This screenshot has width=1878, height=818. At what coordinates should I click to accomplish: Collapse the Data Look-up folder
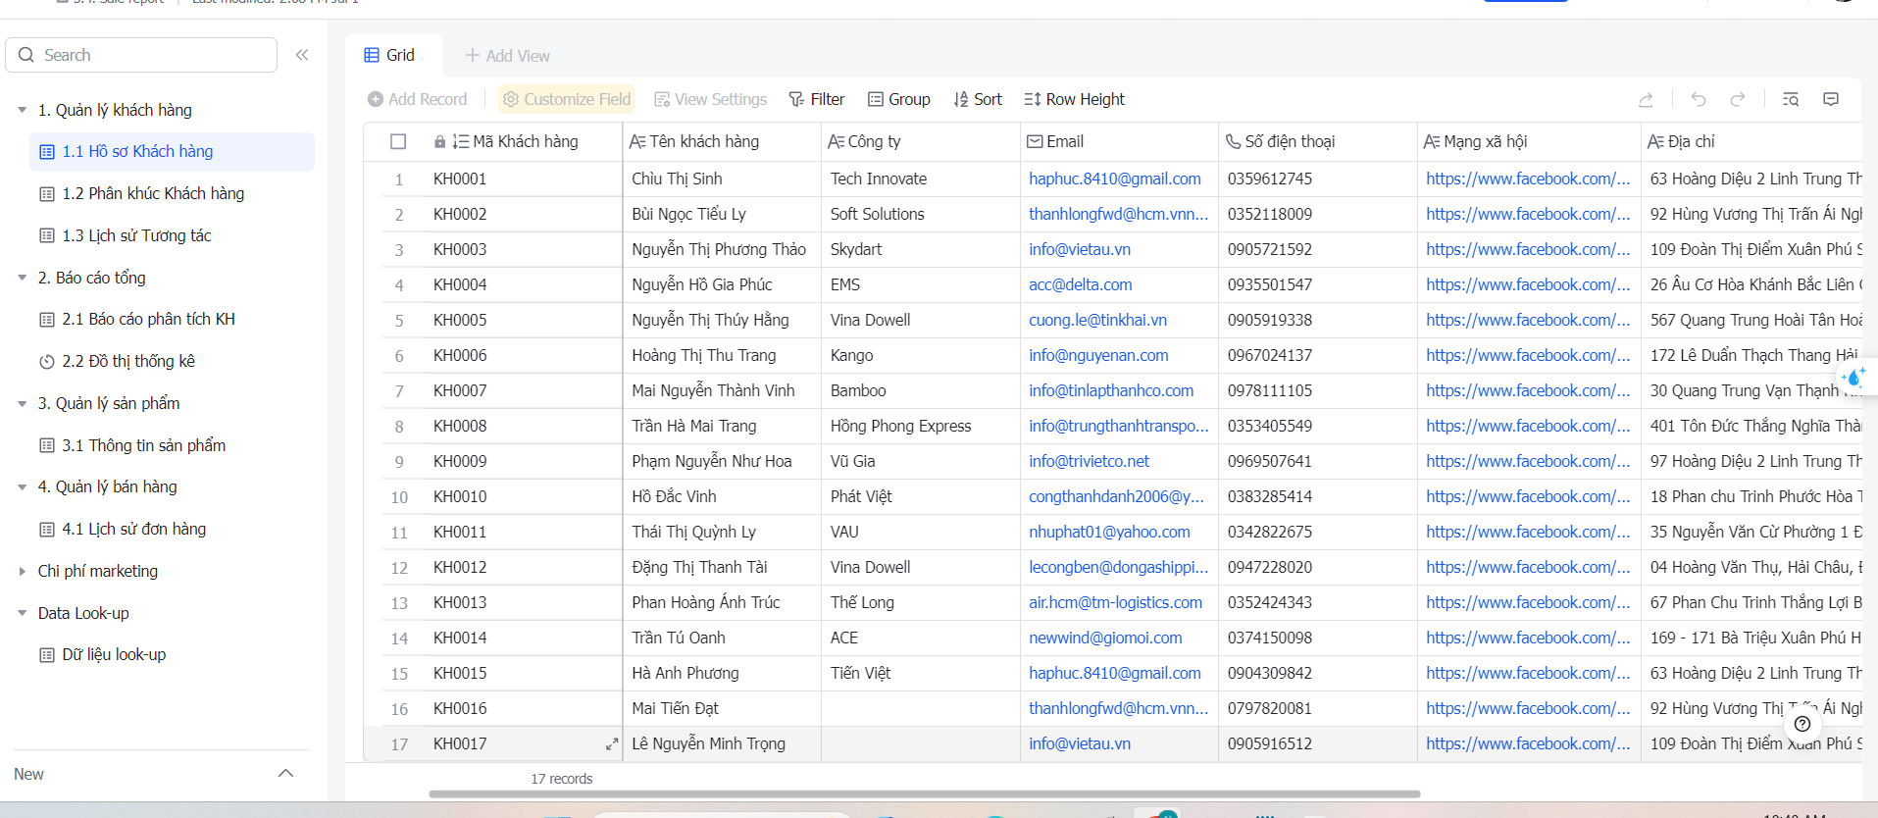pyautogui.click(x=23, y=613)
